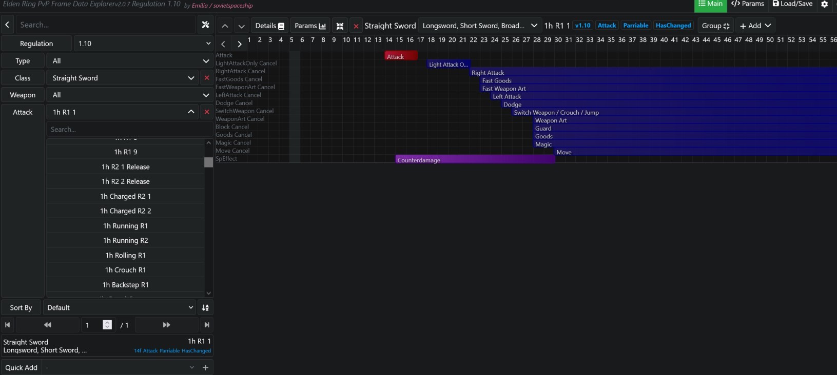Open the Regulation 1.10 dropdown

pos(143,44)
